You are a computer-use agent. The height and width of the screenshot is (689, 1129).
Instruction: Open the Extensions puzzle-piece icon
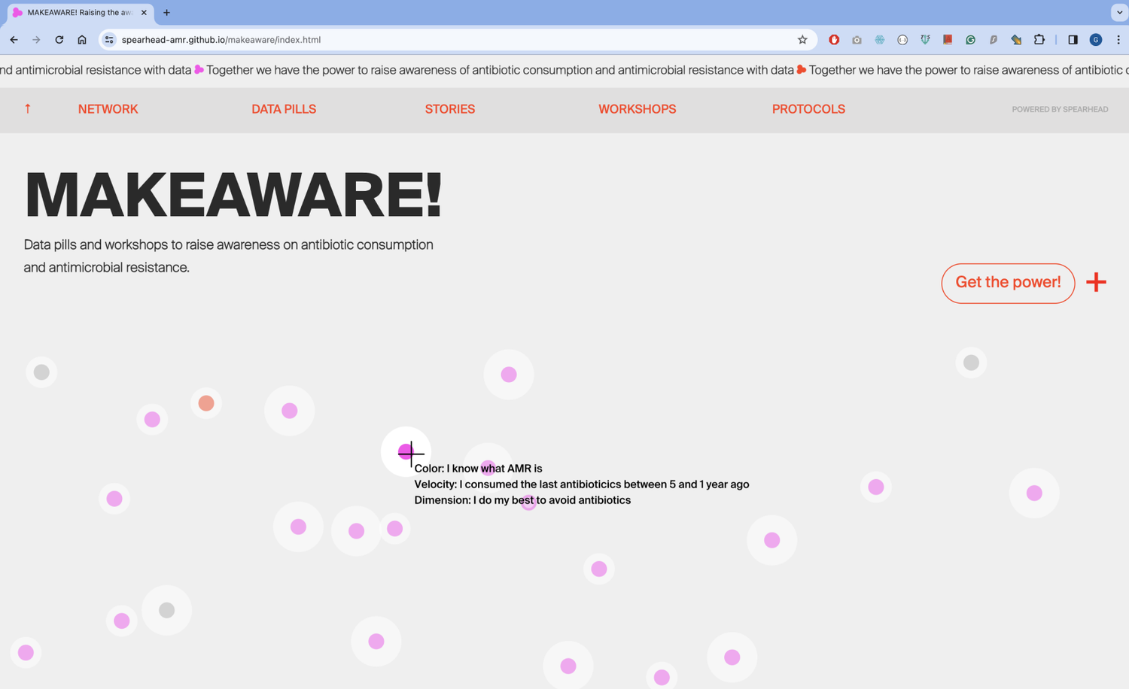[1039, 40]
